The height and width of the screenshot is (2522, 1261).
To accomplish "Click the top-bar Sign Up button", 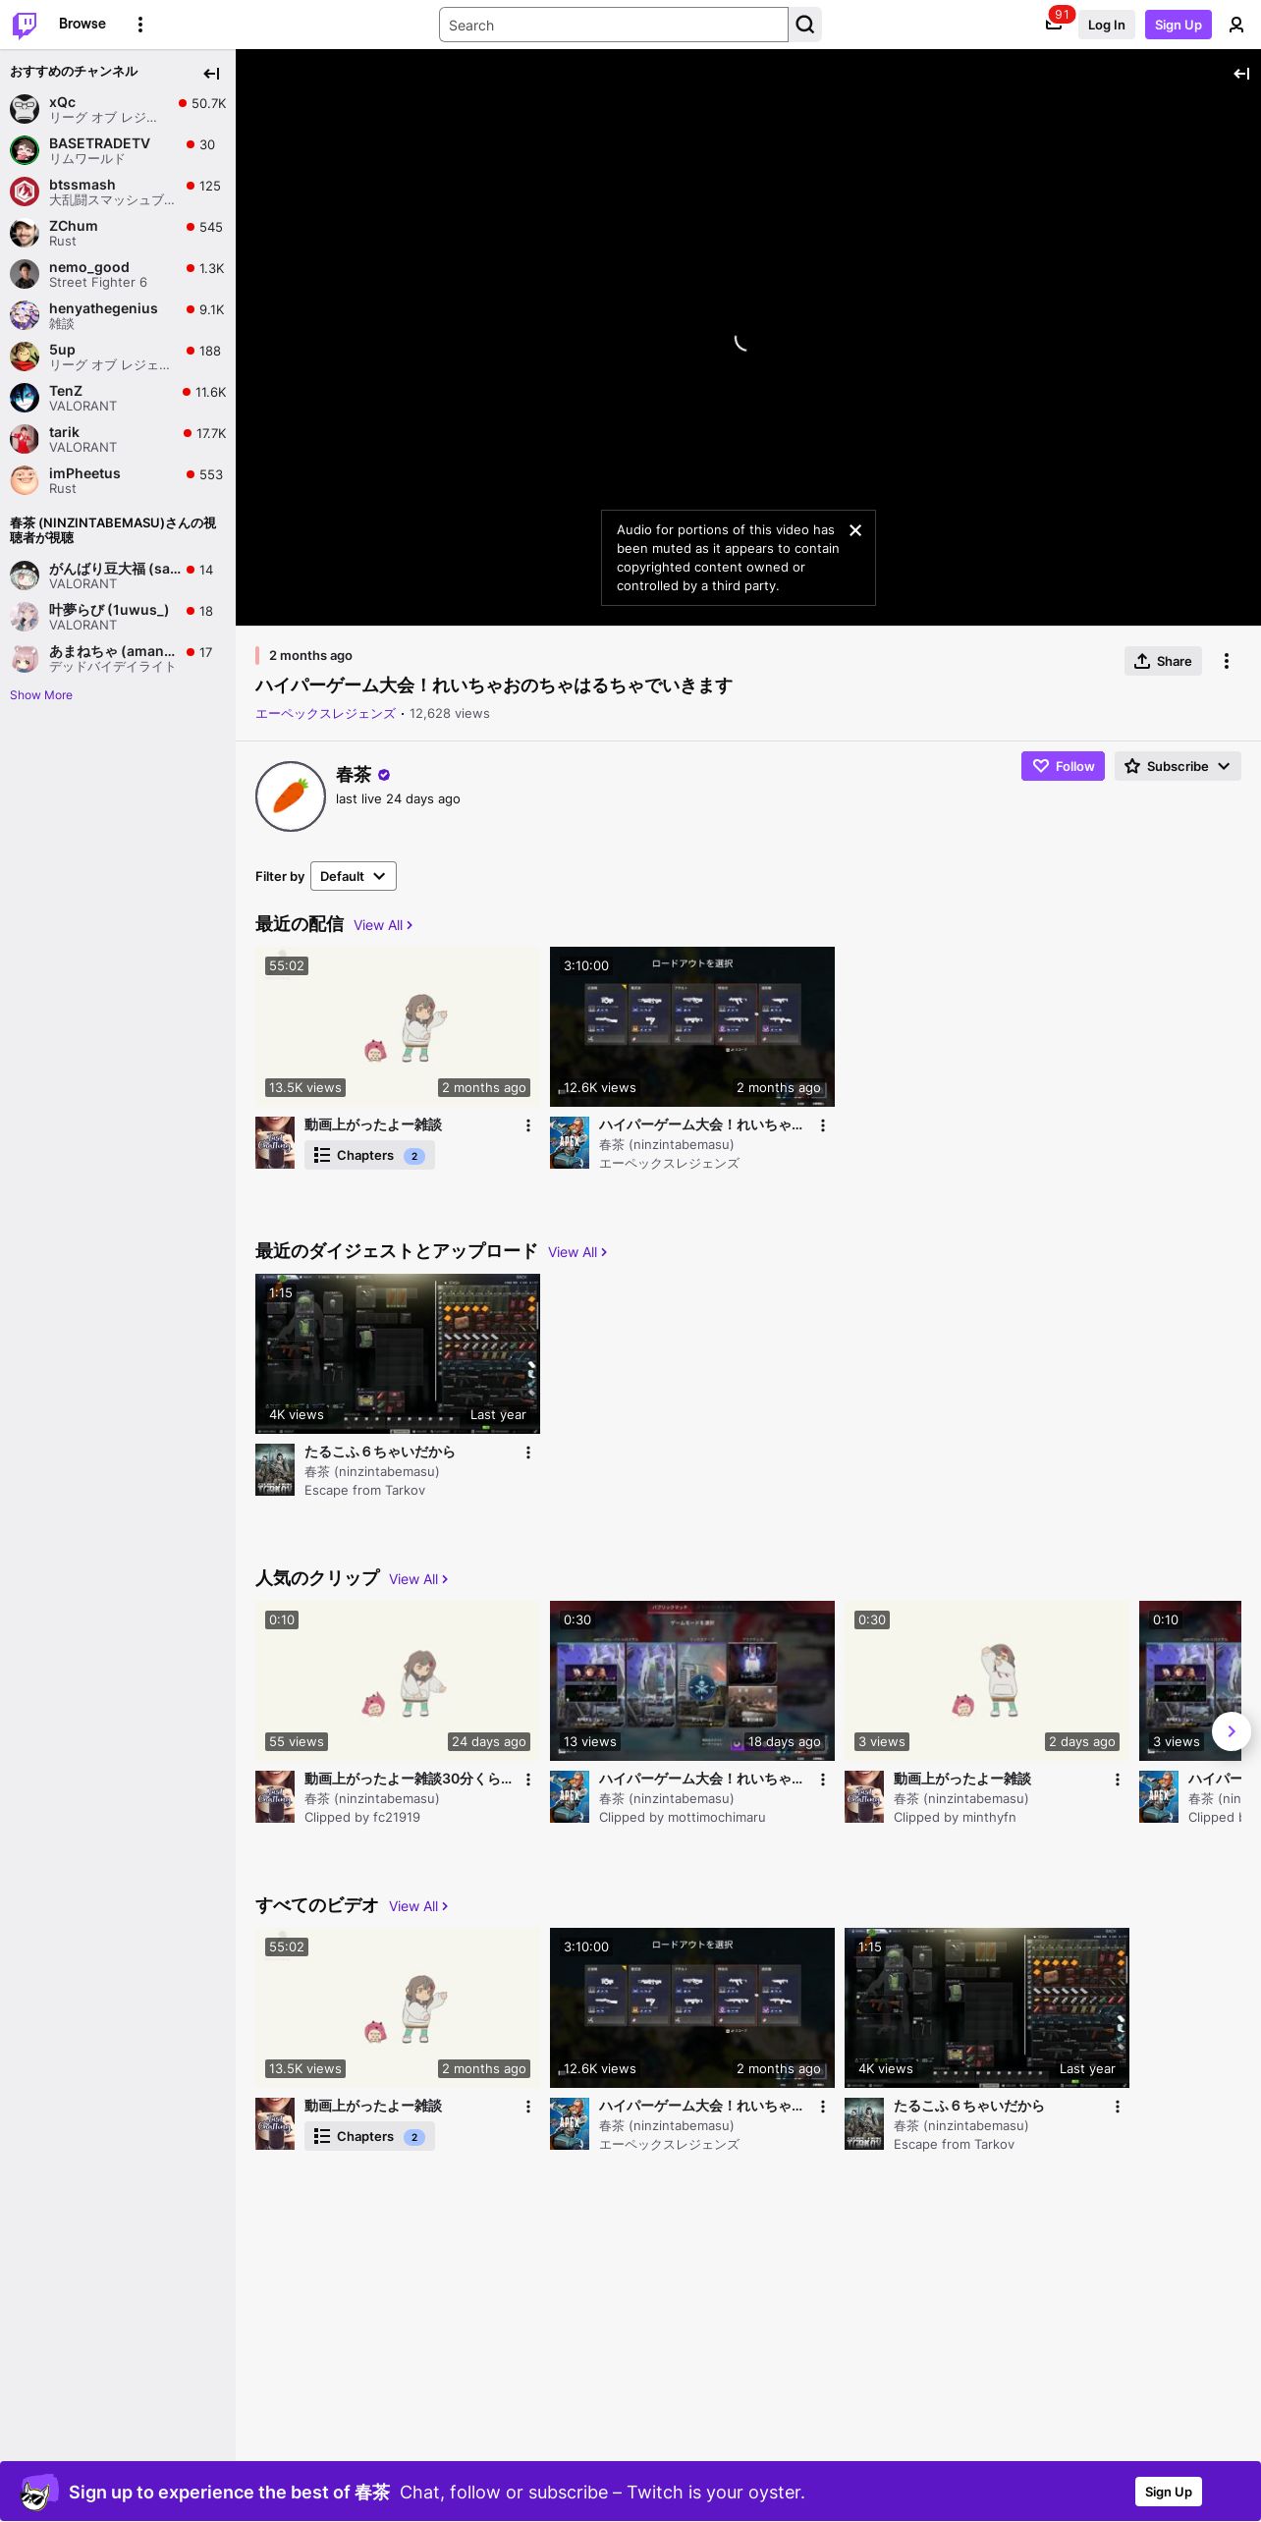I will (1179, 25).
